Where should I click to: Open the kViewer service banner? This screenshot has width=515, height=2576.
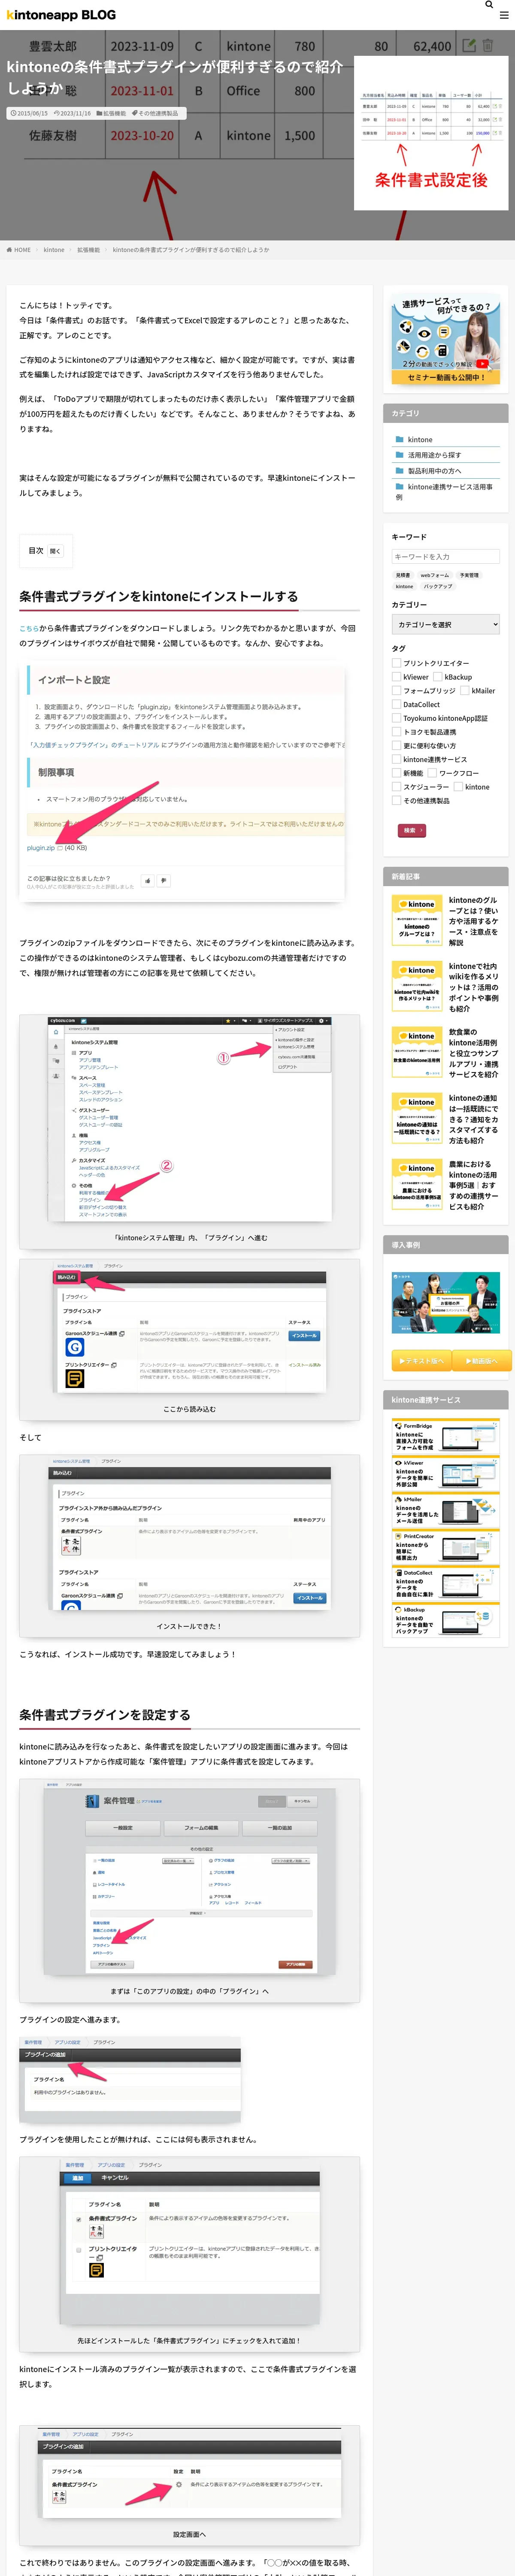click(x=445, y=1473)
